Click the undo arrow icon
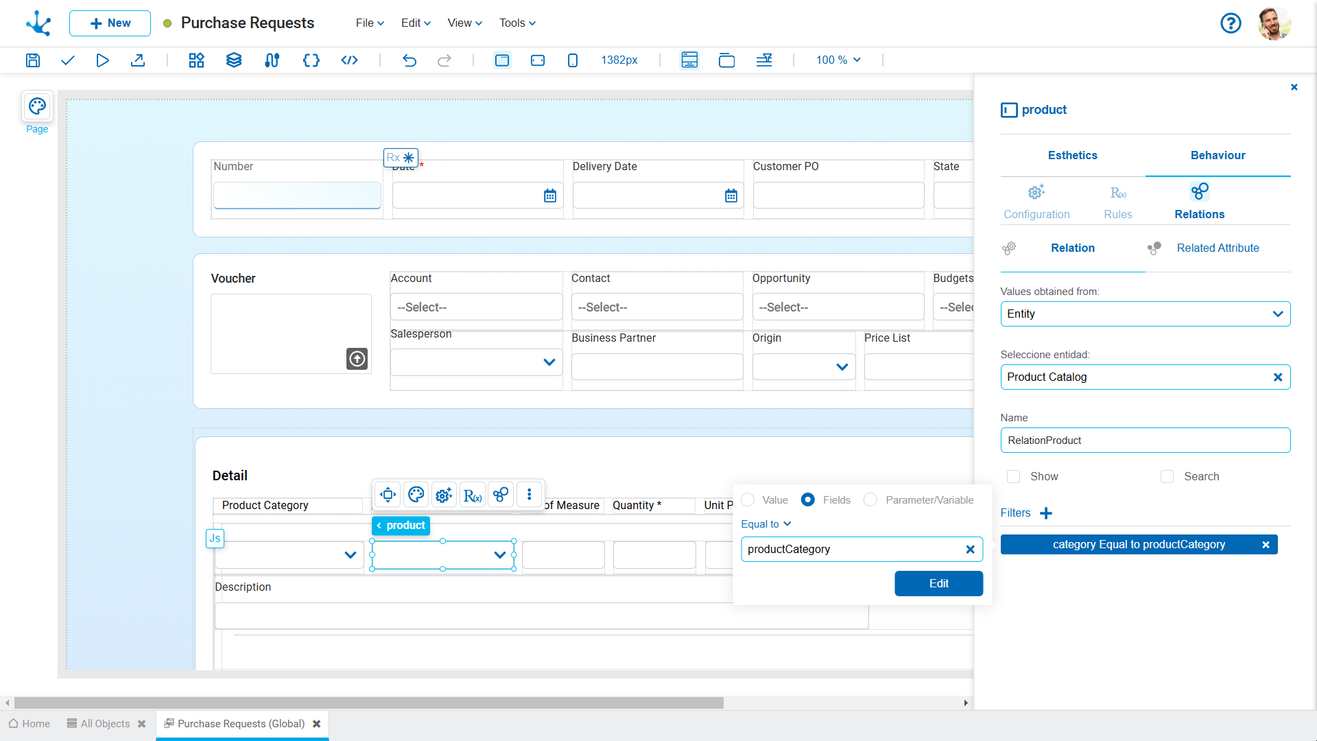Screen dimensions: 1317x741 [410, 60]
